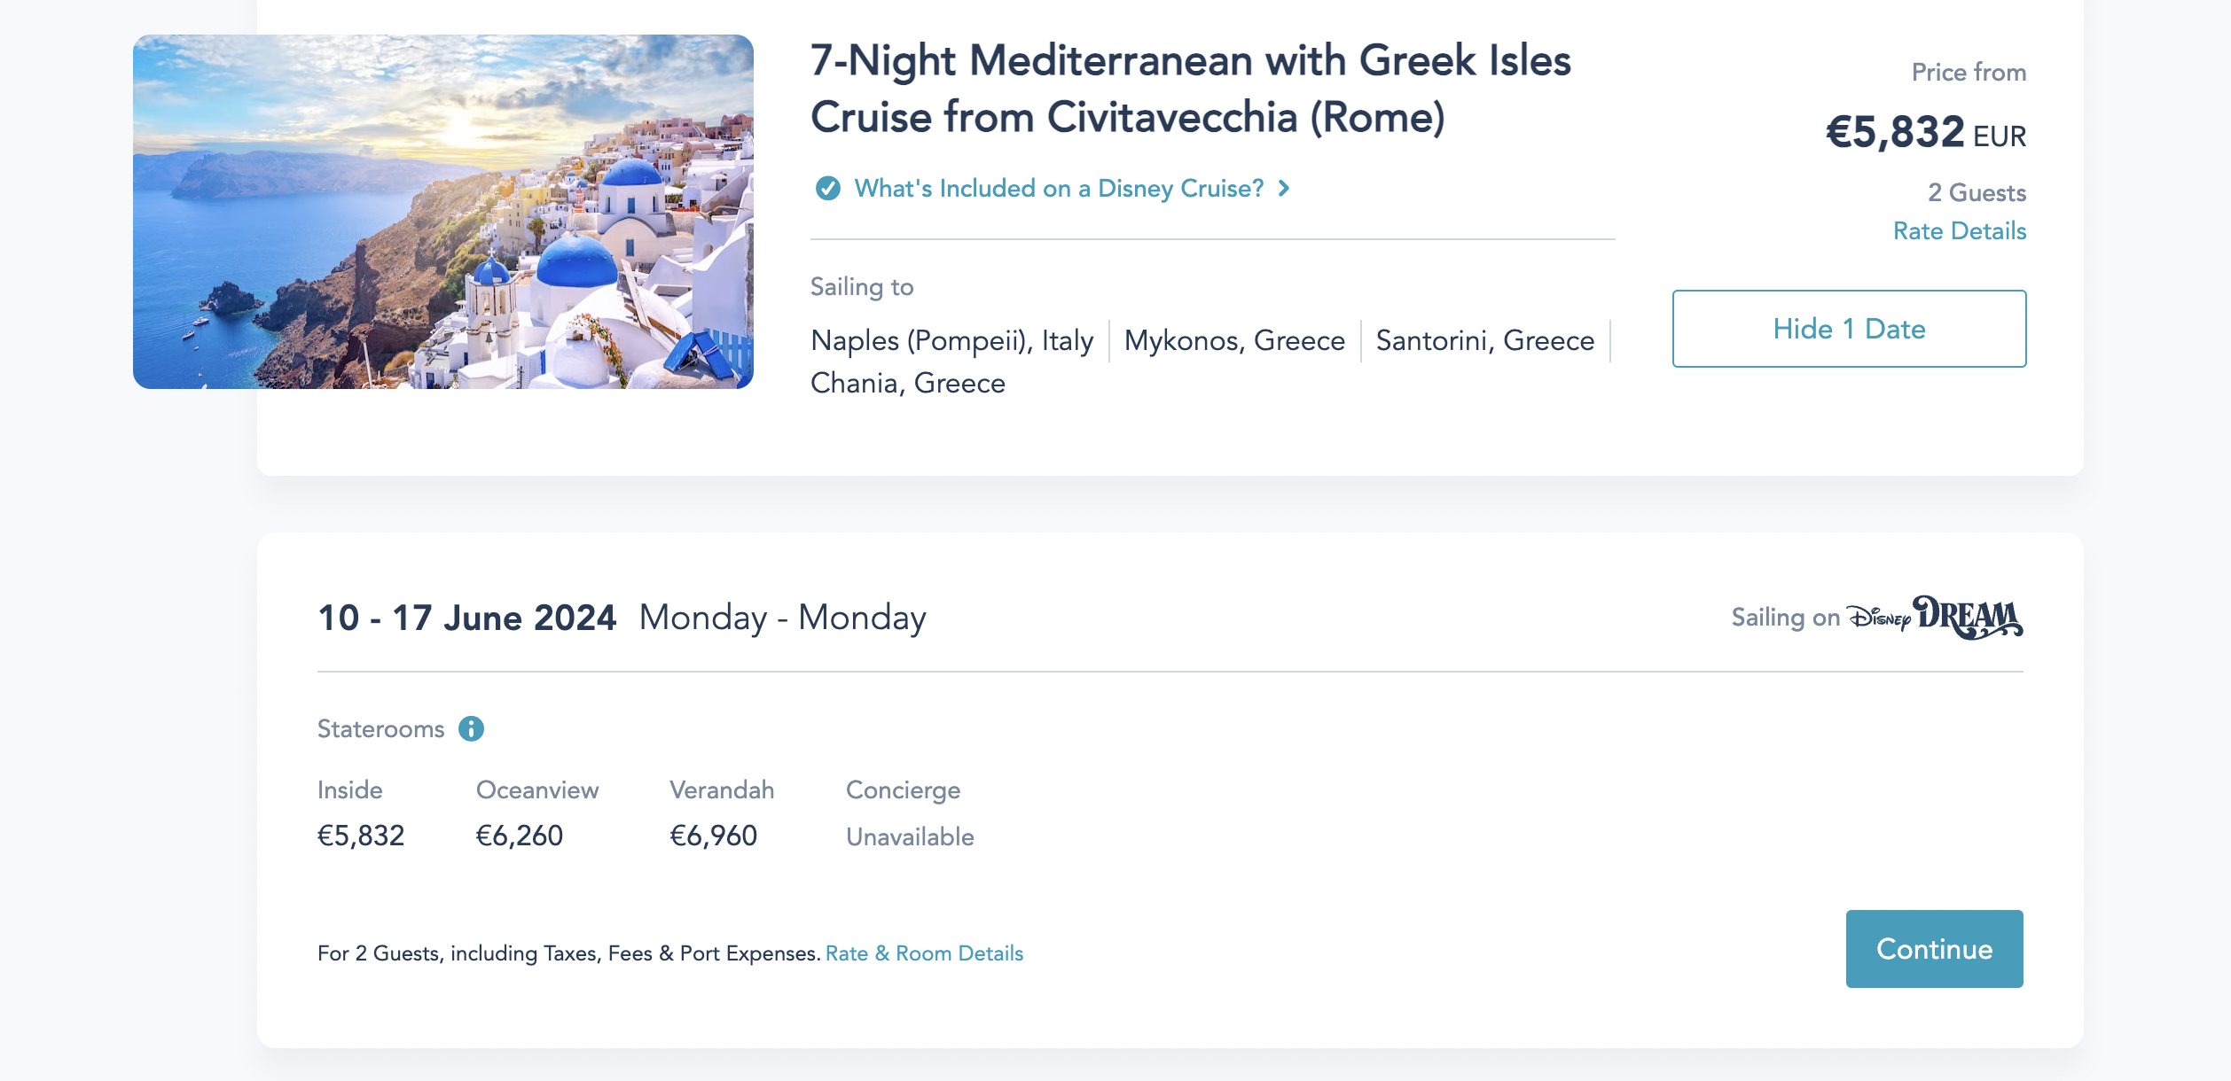
Task: Select the Naples (Pompeii), Italy port
Action: click(x=951, y=340)
